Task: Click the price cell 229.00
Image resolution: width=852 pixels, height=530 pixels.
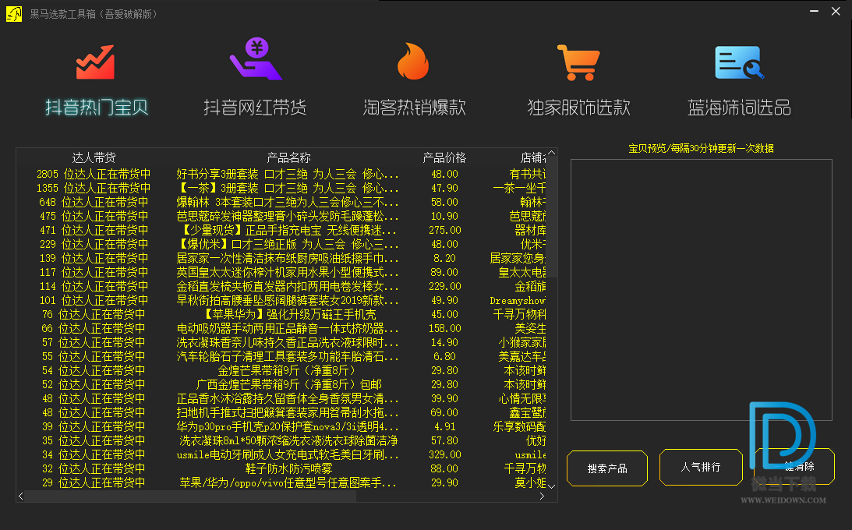Action: 444,286
